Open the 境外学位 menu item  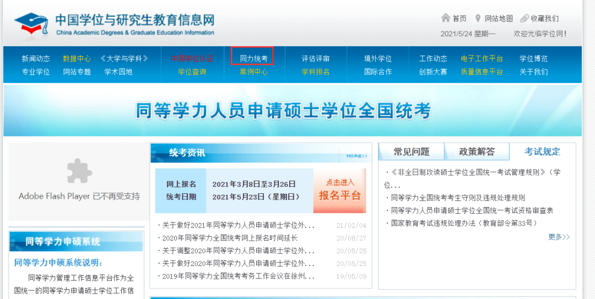coord(378,59)
